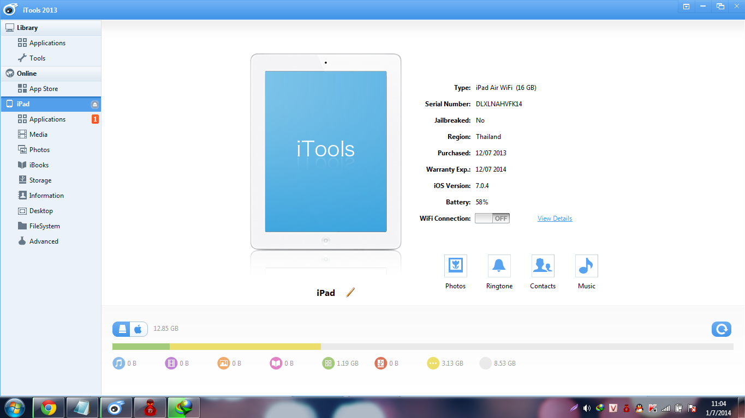Viewport: 745px width, 418px height.
Task: Click the books storage category icon
Action: [x=276, y=363]
